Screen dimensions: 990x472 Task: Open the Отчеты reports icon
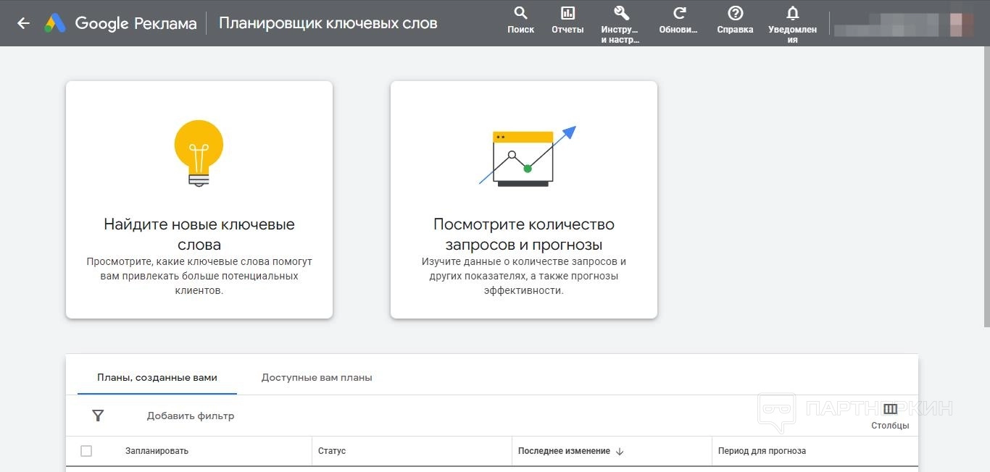(567, 14)
